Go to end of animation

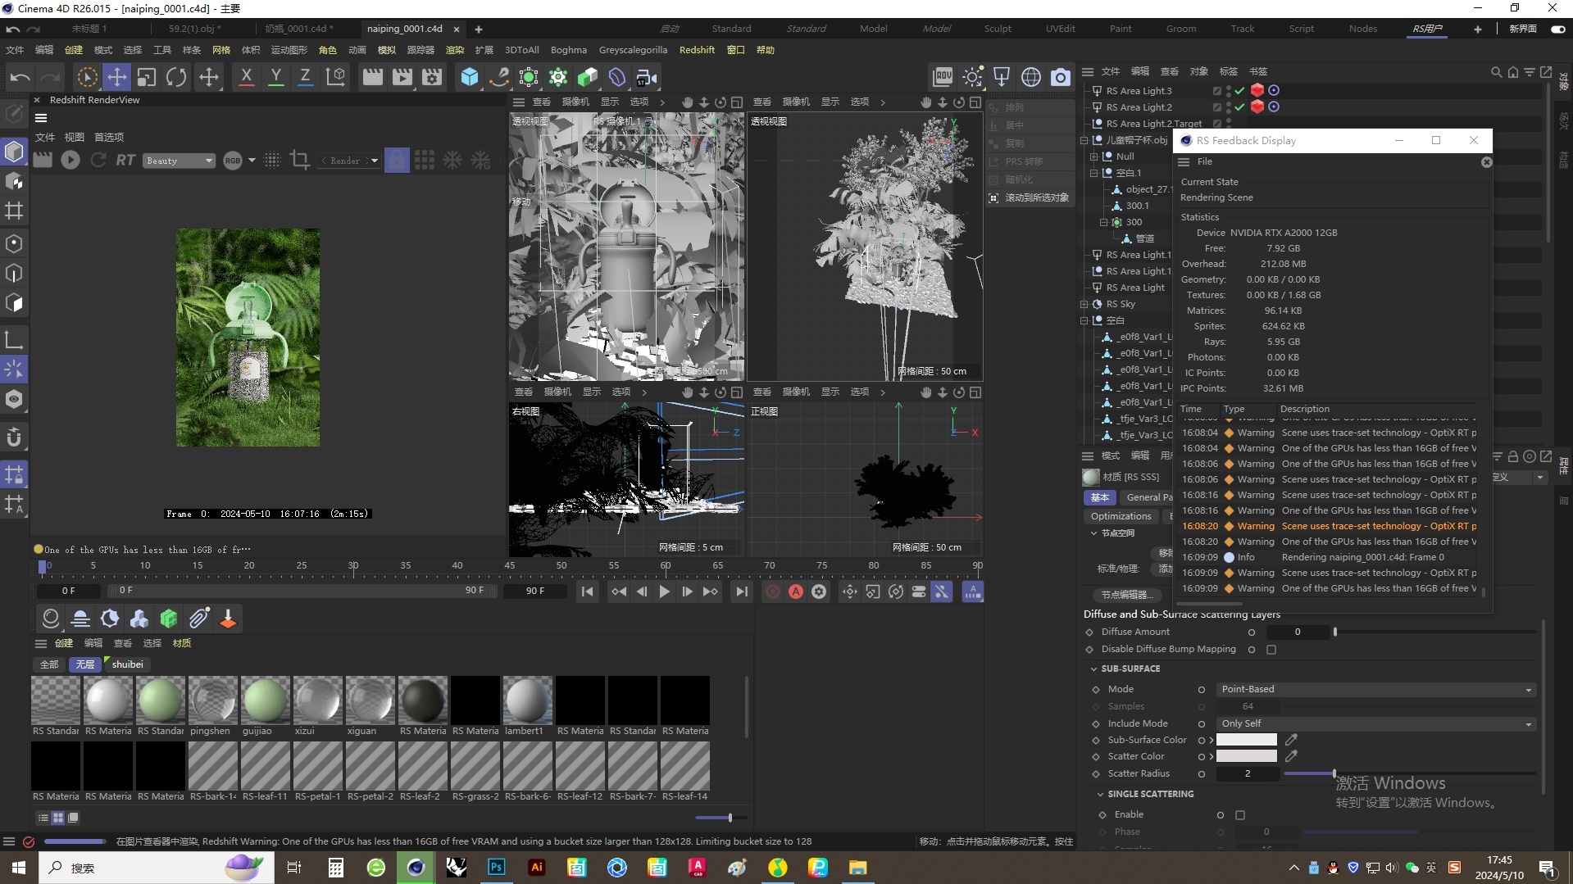coord(741,592)
